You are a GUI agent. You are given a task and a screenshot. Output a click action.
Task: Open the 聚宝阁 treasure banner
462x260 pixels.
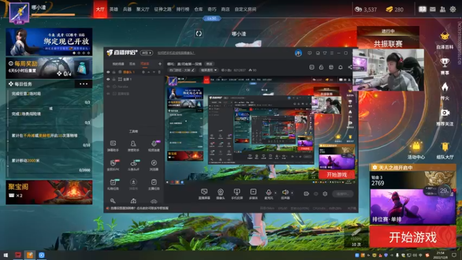point(49,192)
